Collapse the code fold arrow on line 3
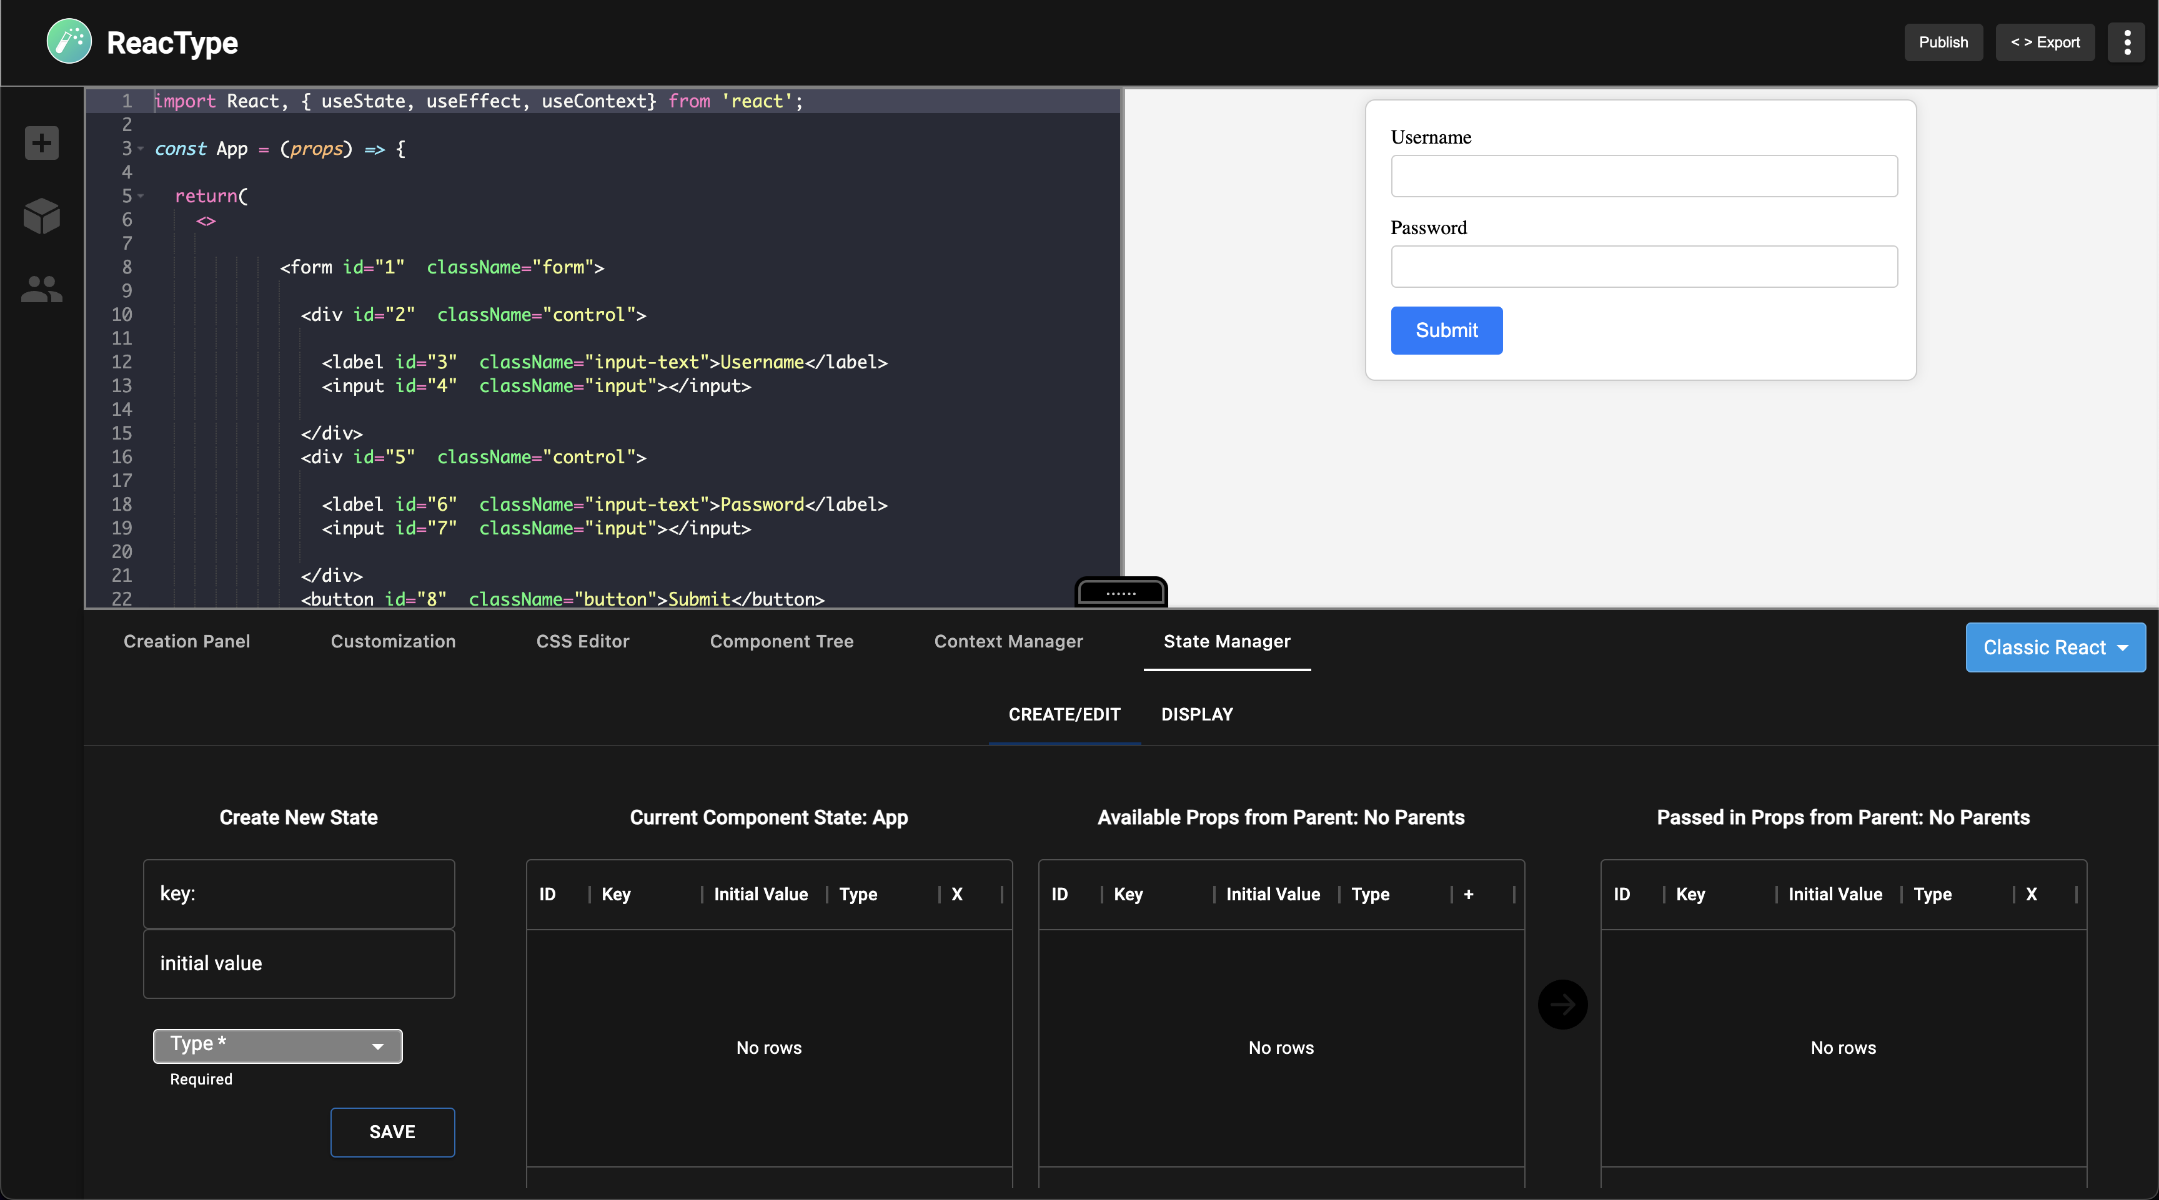This screenshot has height=1200, width=2159. coord(141,149)
